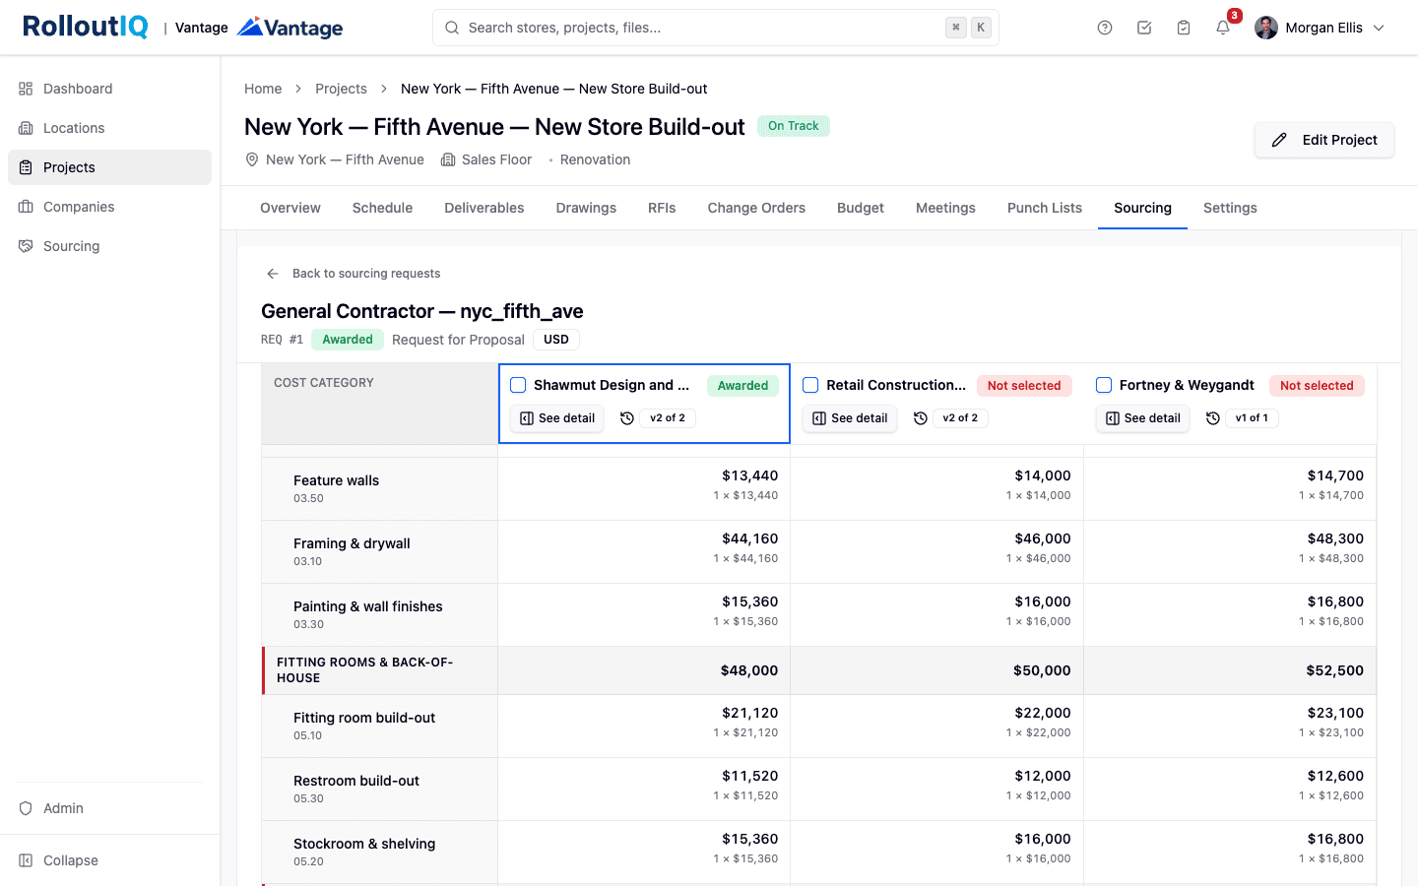Click See detail for Retail Construction
This screenshot has width=1418, height=886.
pyautogui.click(x=850, y=418)
